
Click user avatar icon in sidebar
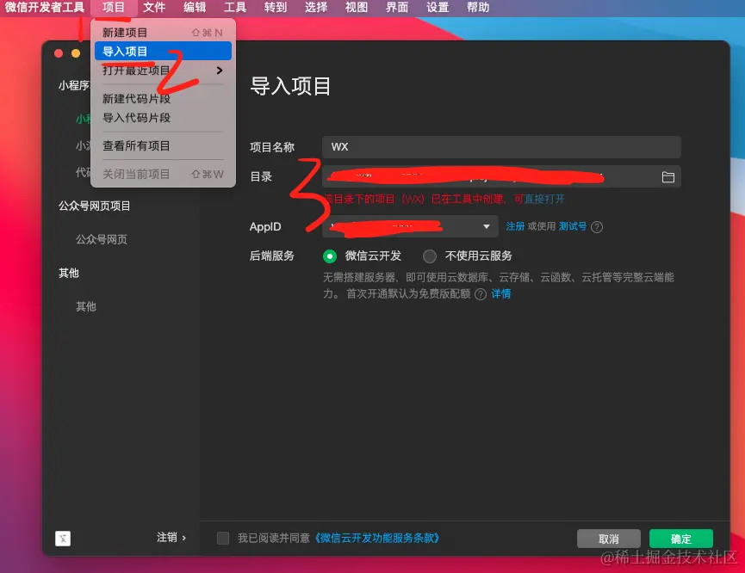coord(63,539)
